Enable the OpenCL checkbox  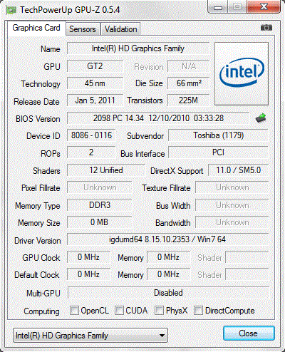(74, 311)
